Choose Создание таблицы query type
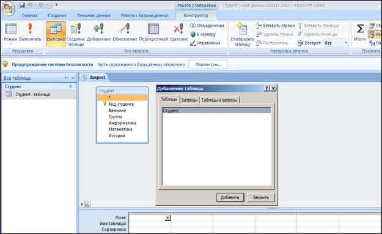This screenshot has height=234, width=382. tap(76, 34)
